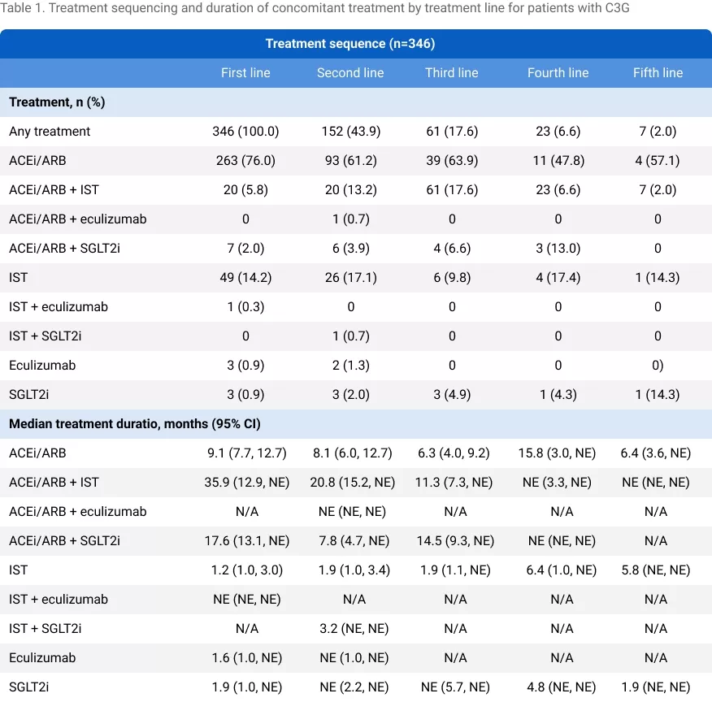This screenshot has height=702, width=712.
Task: Select the 263 (76.0) cell
Action: [x=245, y=161]
